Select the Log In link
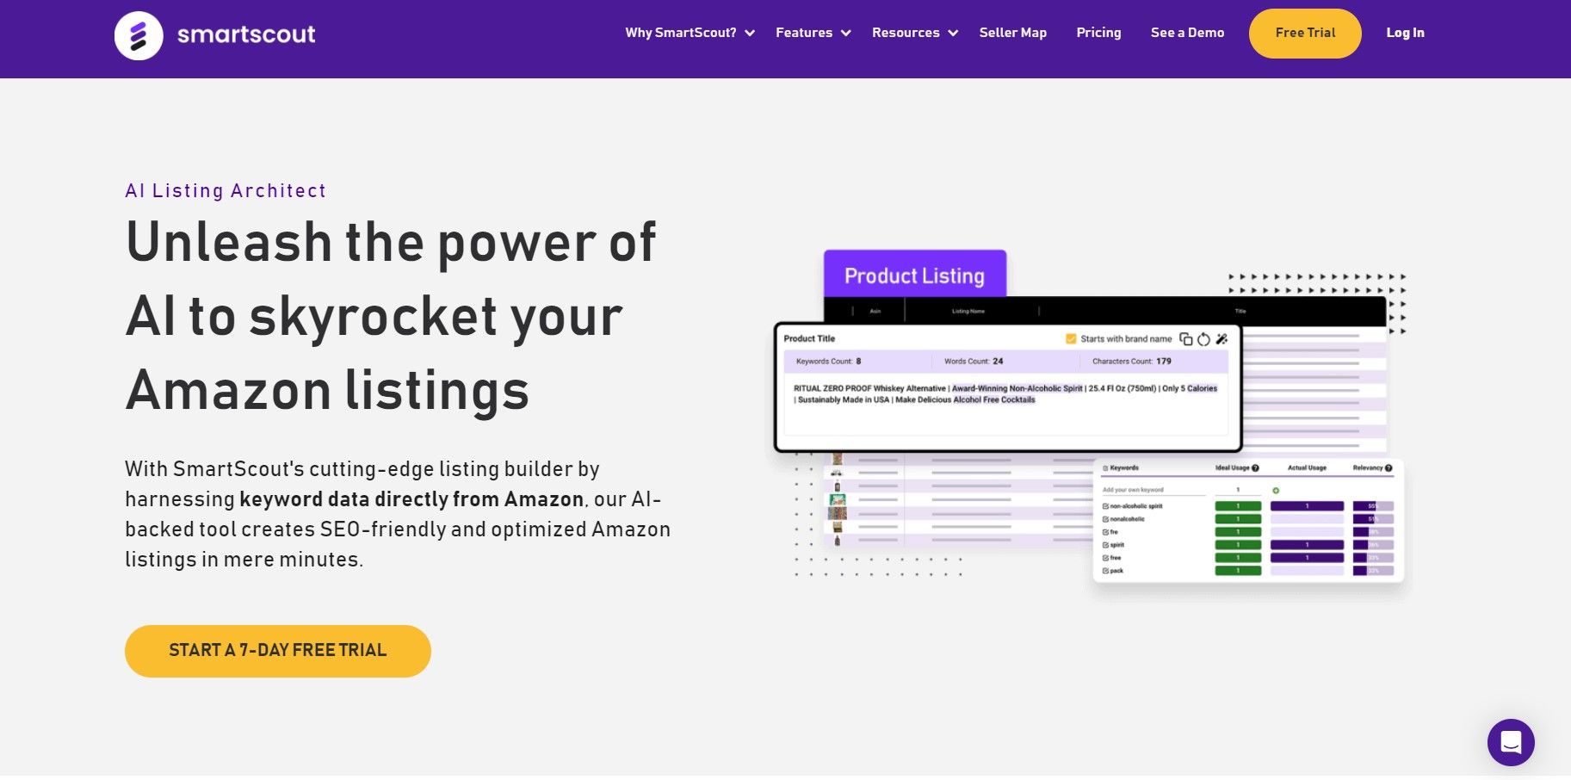The width and height of the screenshot is (1571, 780). (1405, 33)
